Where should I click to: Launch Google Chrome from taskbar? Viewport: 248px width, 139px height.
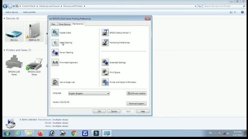pos(74,134)
